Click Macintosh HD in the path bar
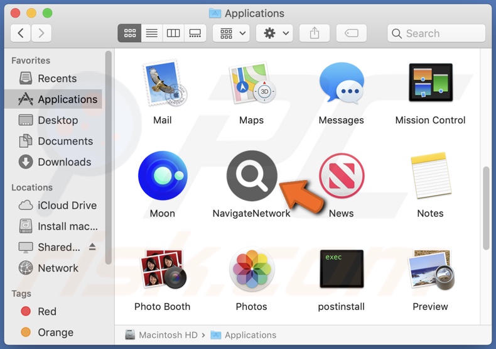The width and height of the screenshot is (496, 349). (161, 335)
